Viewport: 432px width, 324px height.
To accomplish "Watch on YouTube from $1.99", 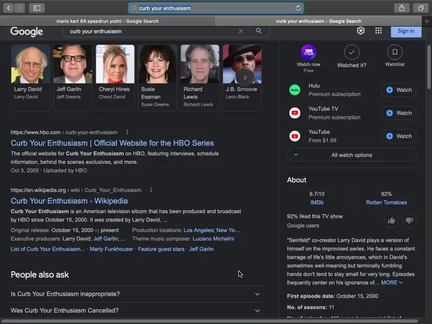I will pos(399,136).
